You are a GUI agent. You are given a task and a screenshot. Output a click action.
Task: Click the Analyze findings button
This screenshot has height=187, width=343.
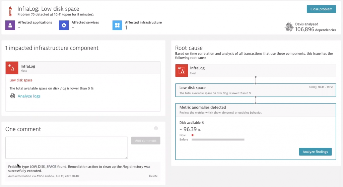click(315, 152)
